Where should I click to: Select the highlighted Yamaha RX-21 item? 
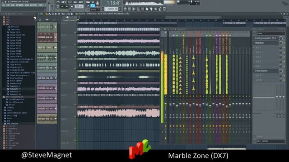coord(15,89)
